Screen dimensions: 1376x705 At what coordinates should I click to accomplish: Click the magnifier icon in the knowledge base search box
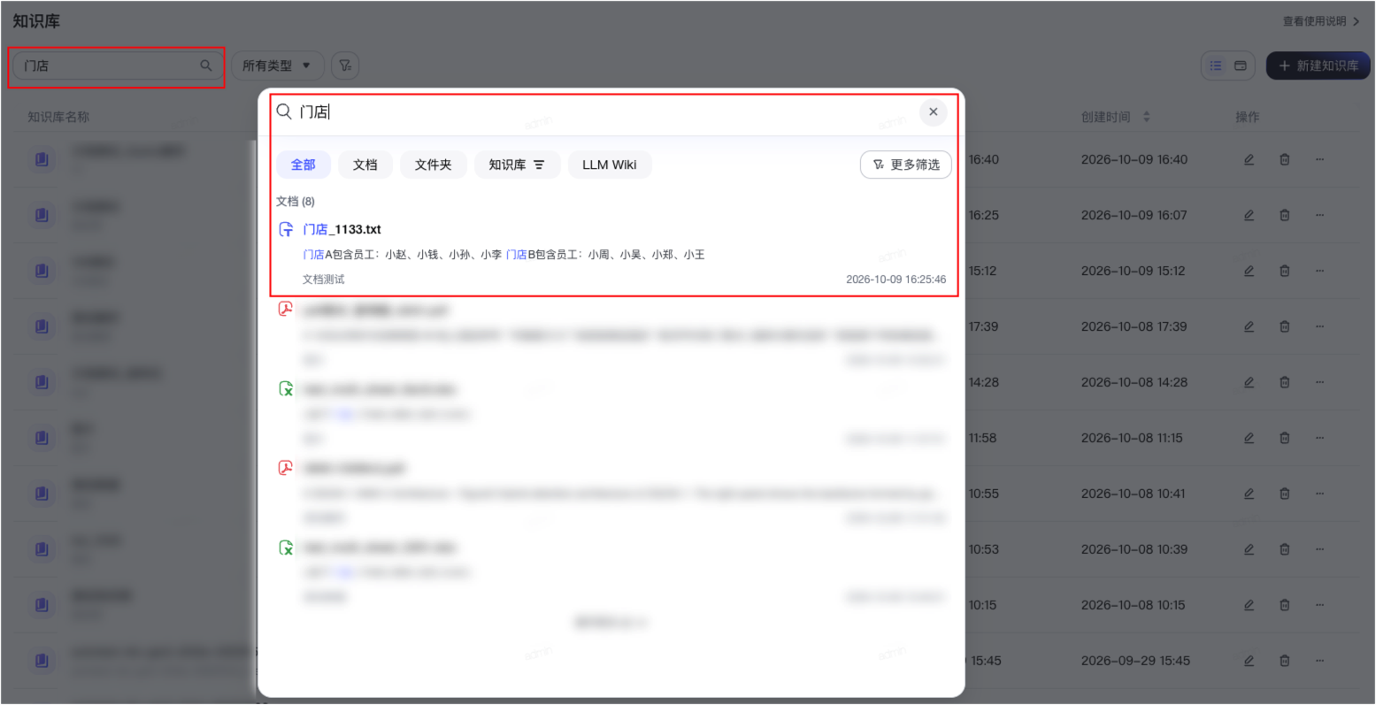point(206,65)
